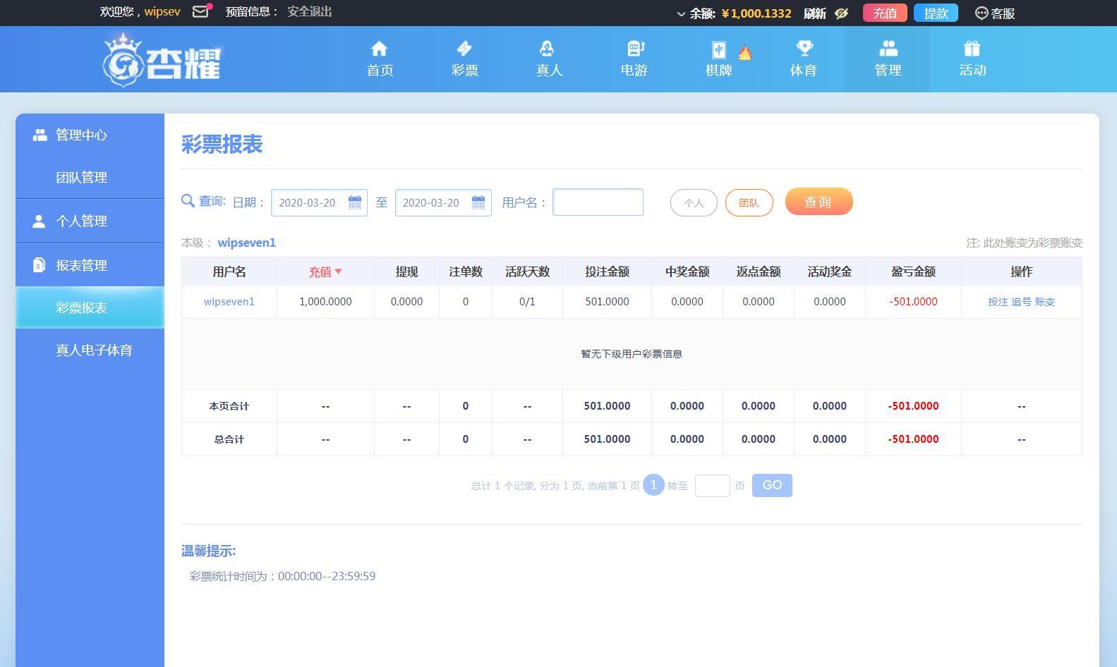Open the 体育 trophy icon
The image size is (1117, 667).
[x=804, y=49]
